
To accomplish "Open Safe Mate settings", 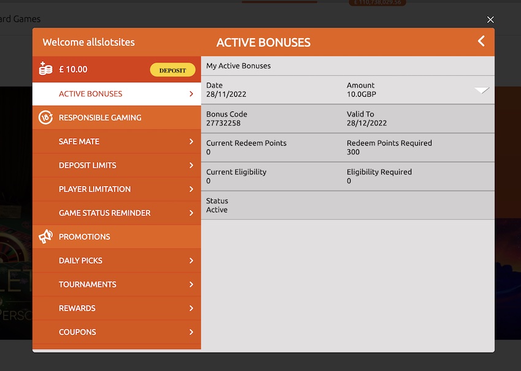I will (x=116, y=141).
